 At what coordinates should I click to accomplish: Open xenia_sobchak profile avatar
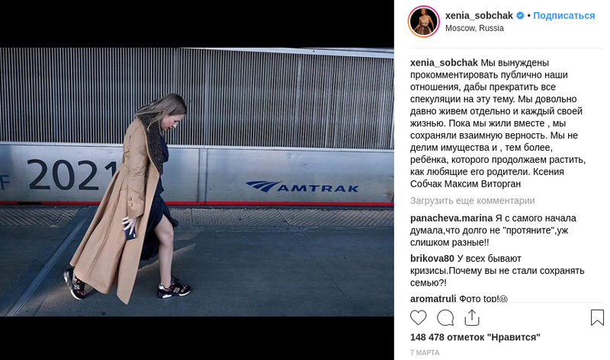[x=424, y=21]
